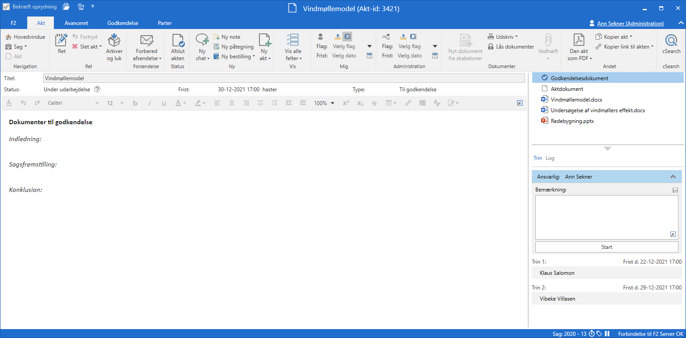Click the timer icon in status bar
Screen dimensions: 686x338
(x=592, y=334)
